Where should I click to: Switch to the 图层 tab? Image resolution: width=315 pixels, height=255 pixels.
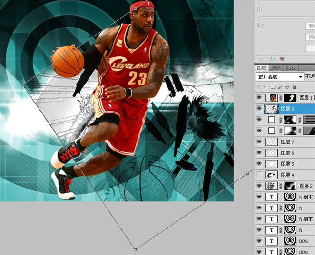262,68
